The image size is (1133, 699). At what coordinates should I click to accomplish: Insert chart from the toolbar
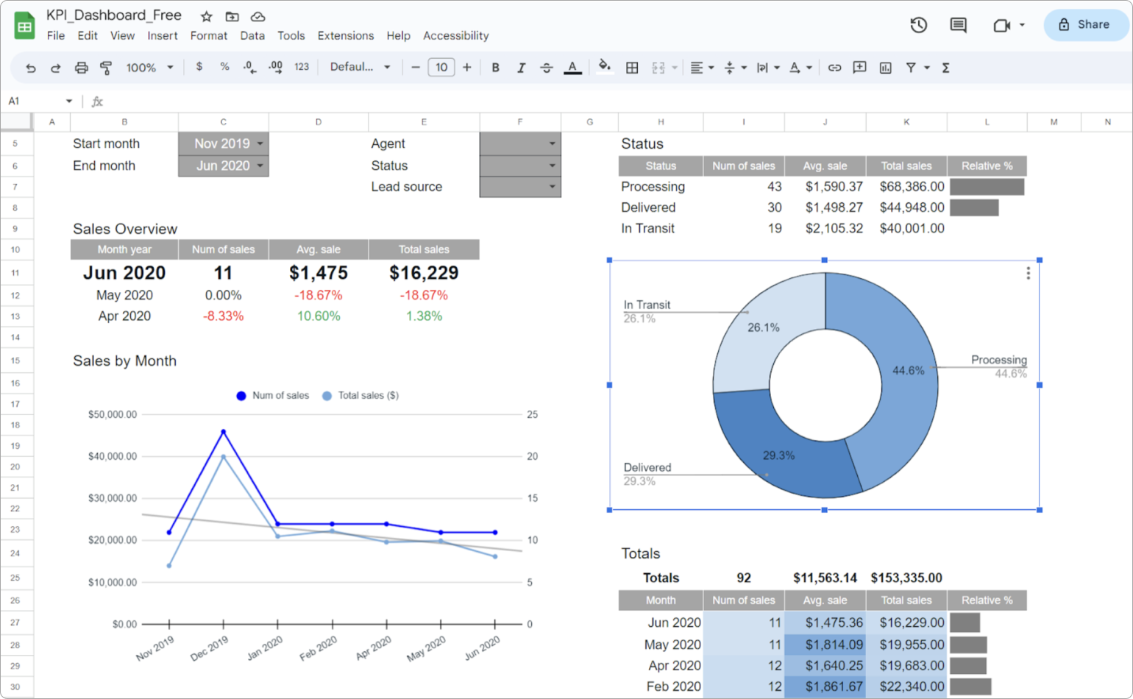pyautogui.click(x=885, y=68)
